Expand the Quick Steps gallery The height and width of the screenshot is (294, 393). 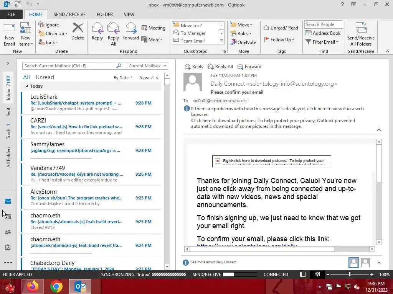pyautogui.click(x=221, y=41)
